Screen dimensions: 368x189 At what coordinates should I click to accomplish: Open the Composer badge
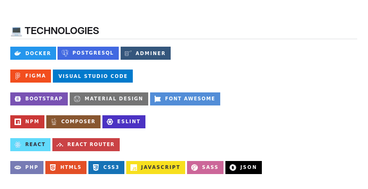click(73, 122)
